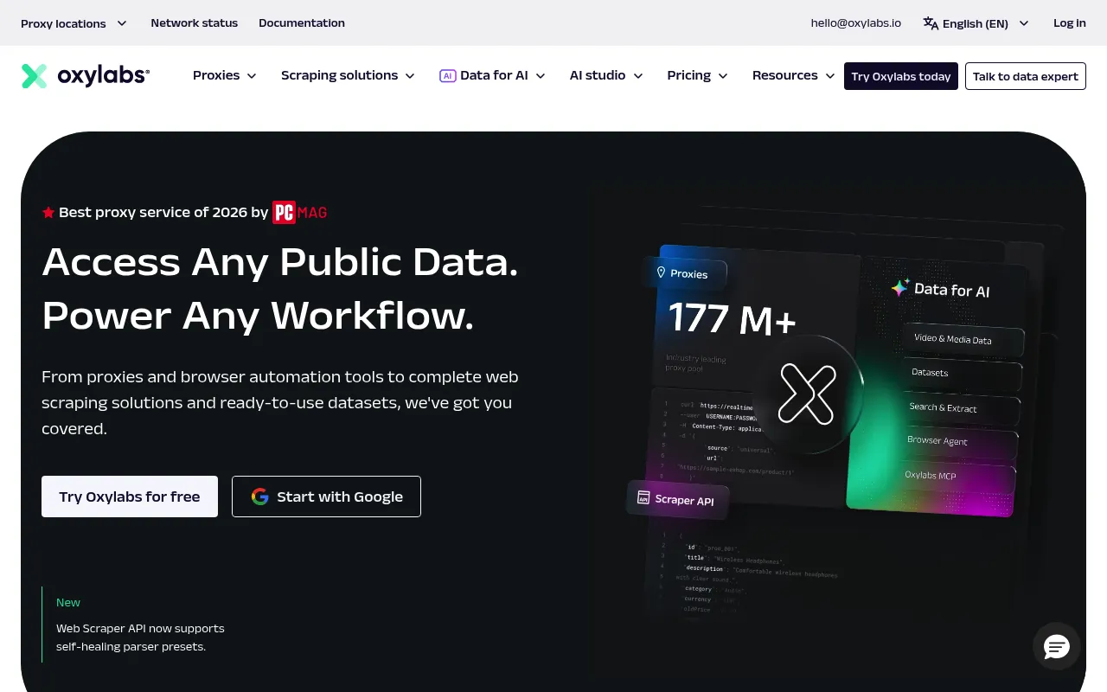
Task: Expand the Resources chevron
Action: (830, 76)
